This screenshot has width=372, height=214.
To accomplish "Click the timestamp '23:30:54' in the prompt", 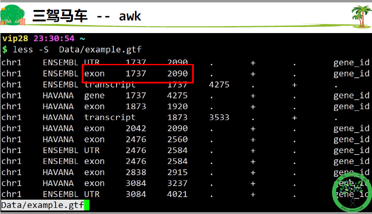I will point(54,38).
